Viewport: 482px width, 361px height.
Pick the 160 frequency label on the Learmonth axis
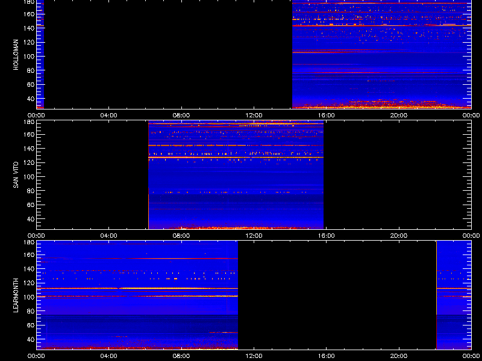click(30, 255)
